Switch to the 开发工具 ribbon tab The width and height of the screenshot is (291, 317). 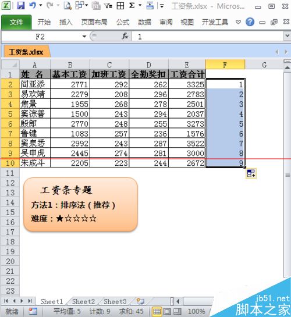215,22
